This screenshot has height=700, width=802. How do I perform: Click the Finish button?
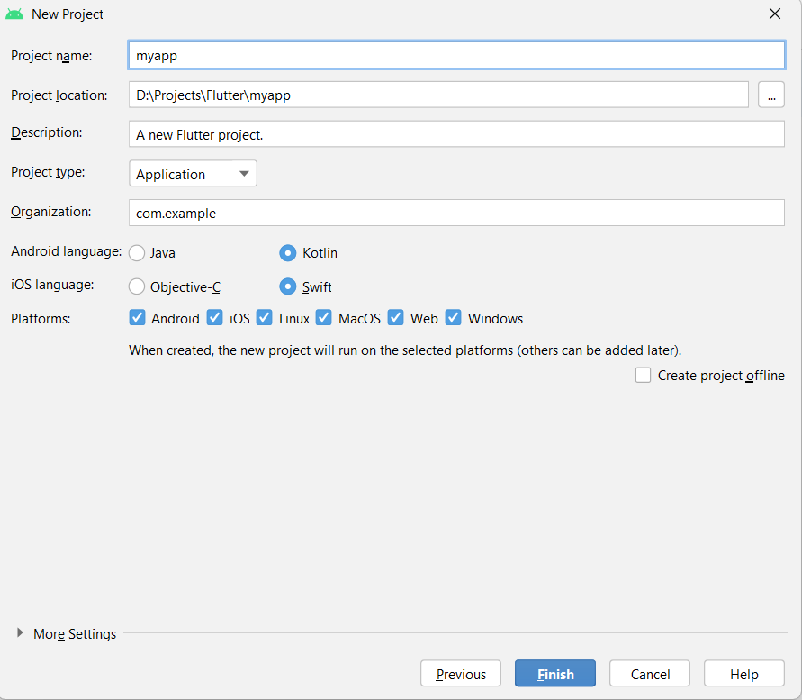555,673
